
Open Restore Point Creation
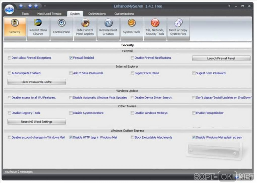coord(108,28)
